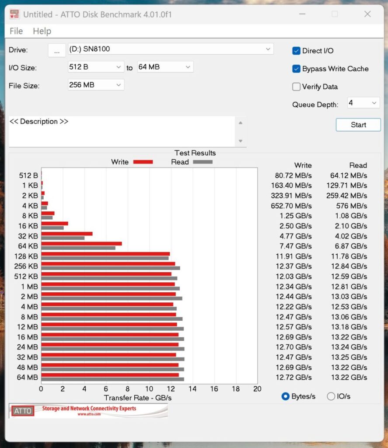Click the Test Results heading
The height and width of the screenshot is (448, 388).
click(x=195, y=153)
